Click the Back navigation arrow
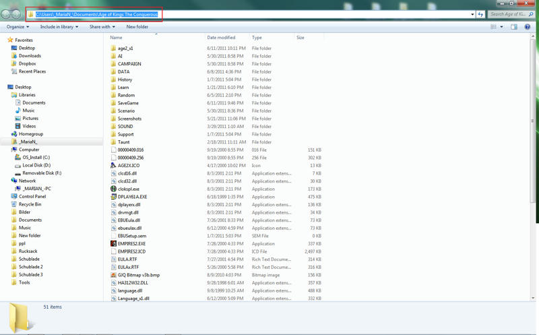The image size is (539, 335). pos(6,14)
